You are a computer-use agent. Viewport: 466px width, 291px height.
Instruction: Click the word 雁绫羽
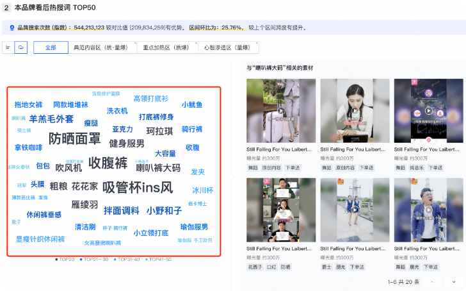pos(84,204)
